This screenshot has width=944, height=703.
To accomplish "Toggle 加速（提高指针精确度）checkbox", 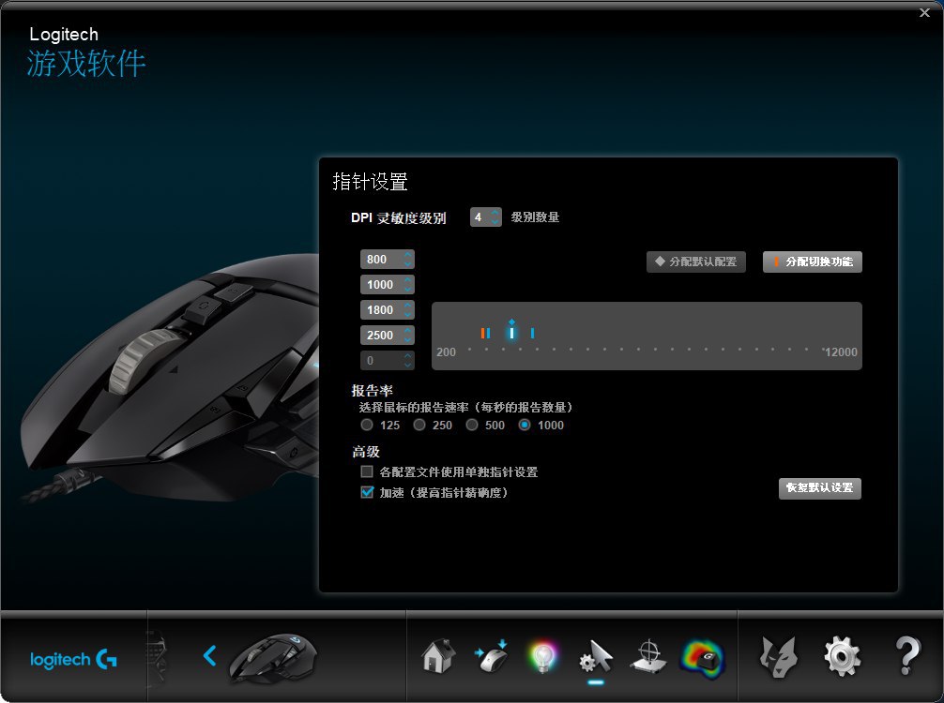I will click(x=367, y=492).
